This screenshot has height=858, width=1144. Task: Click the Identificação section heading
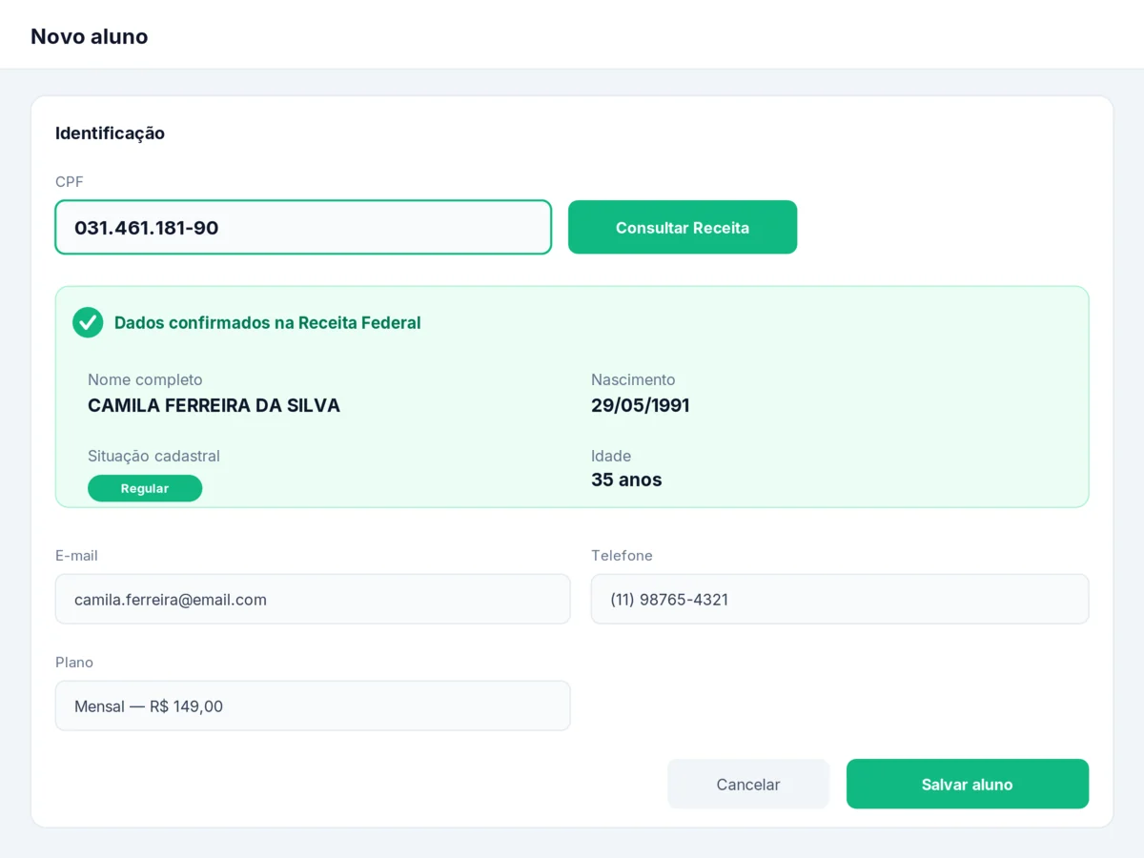point(110,133)
